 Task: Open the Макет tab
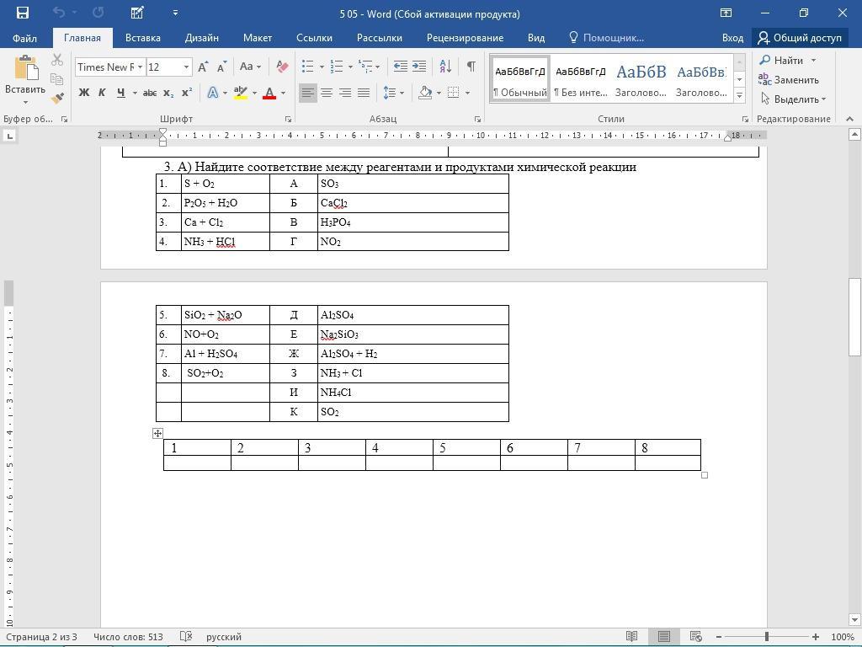(258, 38)
